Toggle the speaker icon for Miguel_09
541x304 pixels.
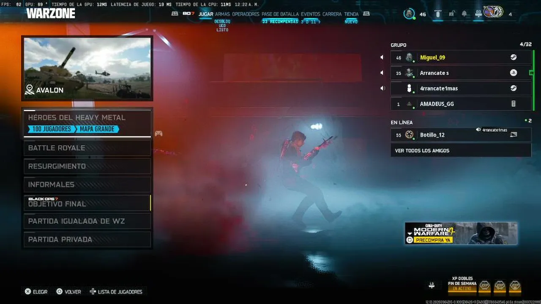click(x=382, y=57)
